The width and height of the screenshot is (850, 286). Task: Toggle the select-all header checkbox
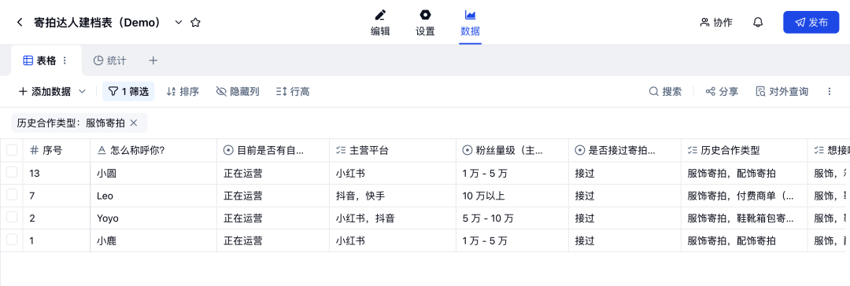point(11,150)
